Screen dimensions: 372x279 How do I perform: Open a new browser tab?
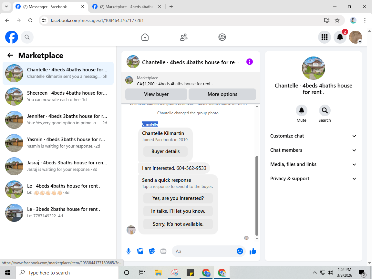(x=171, y=7)
